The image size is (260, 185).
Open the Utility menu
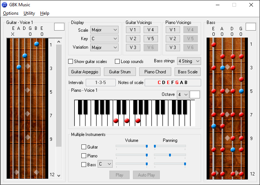29,13
